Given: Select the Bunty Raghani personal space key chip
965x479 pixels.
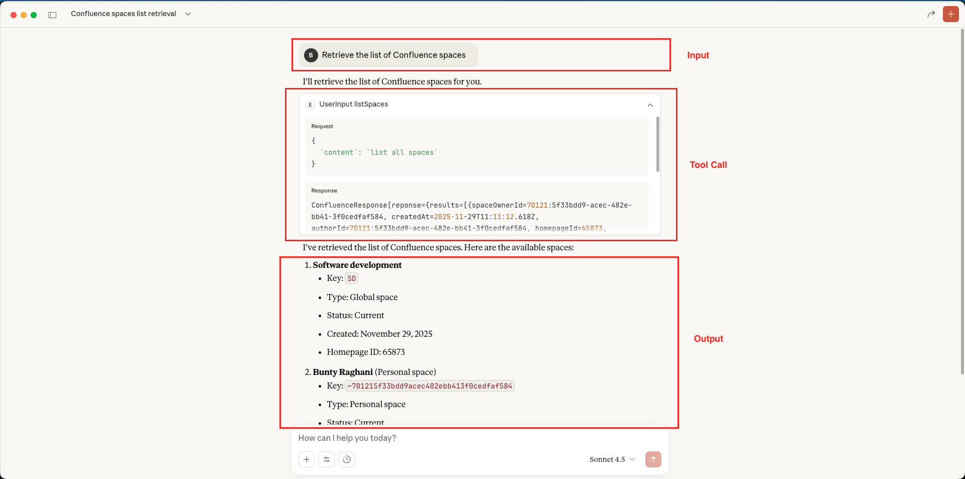Looking at the screenshot, I should (430, 386).
